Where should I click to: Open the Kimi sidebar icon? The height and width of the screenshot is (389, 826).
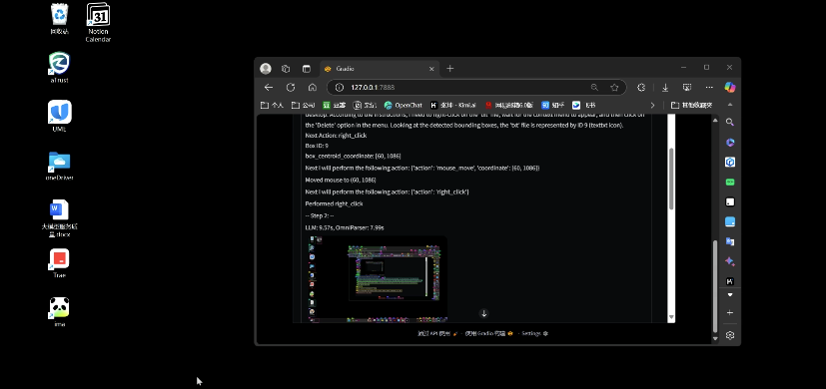tap(729, 281)
